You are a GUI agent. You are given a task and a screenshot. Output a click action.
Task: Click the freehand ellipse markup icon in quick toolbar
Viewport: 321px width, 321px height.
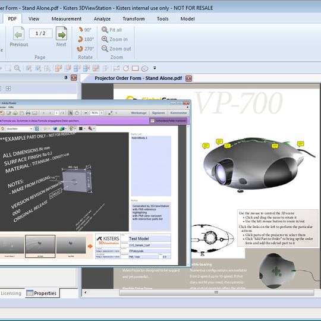tap(144, 68)
